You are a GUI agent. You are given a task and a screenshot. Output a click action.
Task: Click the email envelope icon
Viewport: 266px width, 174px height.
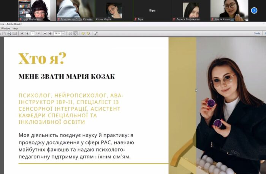(x=14, y=34)
